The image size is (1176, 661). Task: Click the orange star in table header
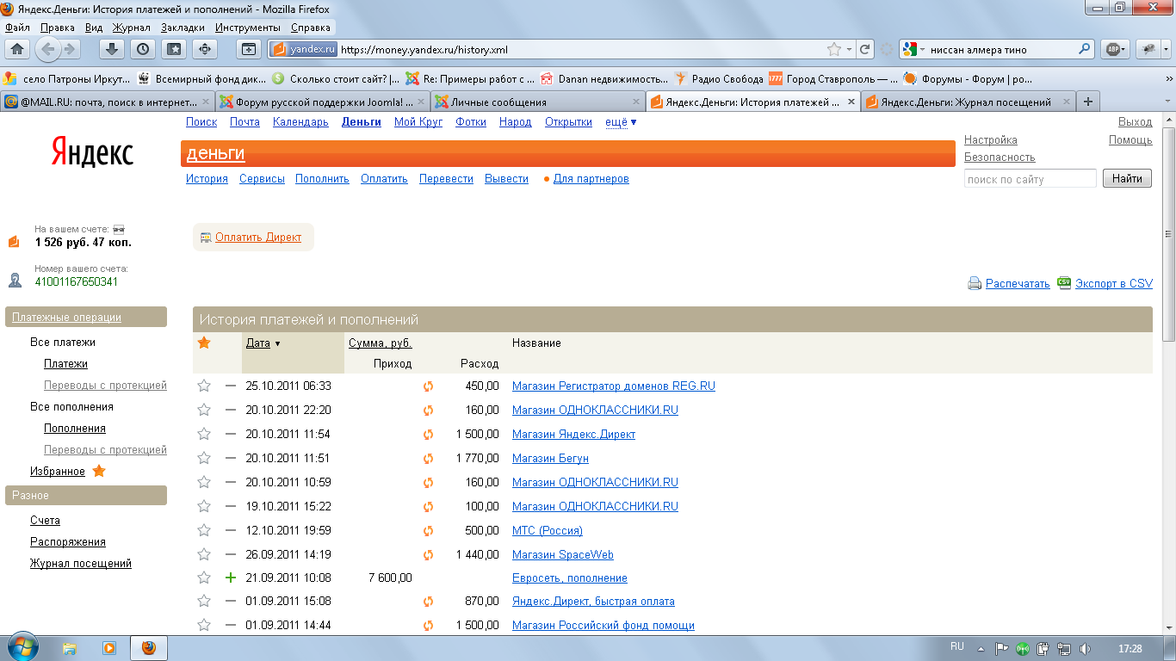204,343
